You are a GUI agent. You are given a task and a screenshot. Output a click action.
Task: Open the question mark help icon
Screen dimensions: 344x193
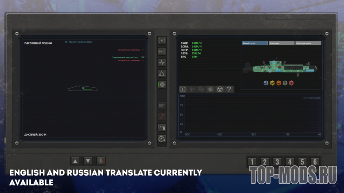tap(229, 89)
